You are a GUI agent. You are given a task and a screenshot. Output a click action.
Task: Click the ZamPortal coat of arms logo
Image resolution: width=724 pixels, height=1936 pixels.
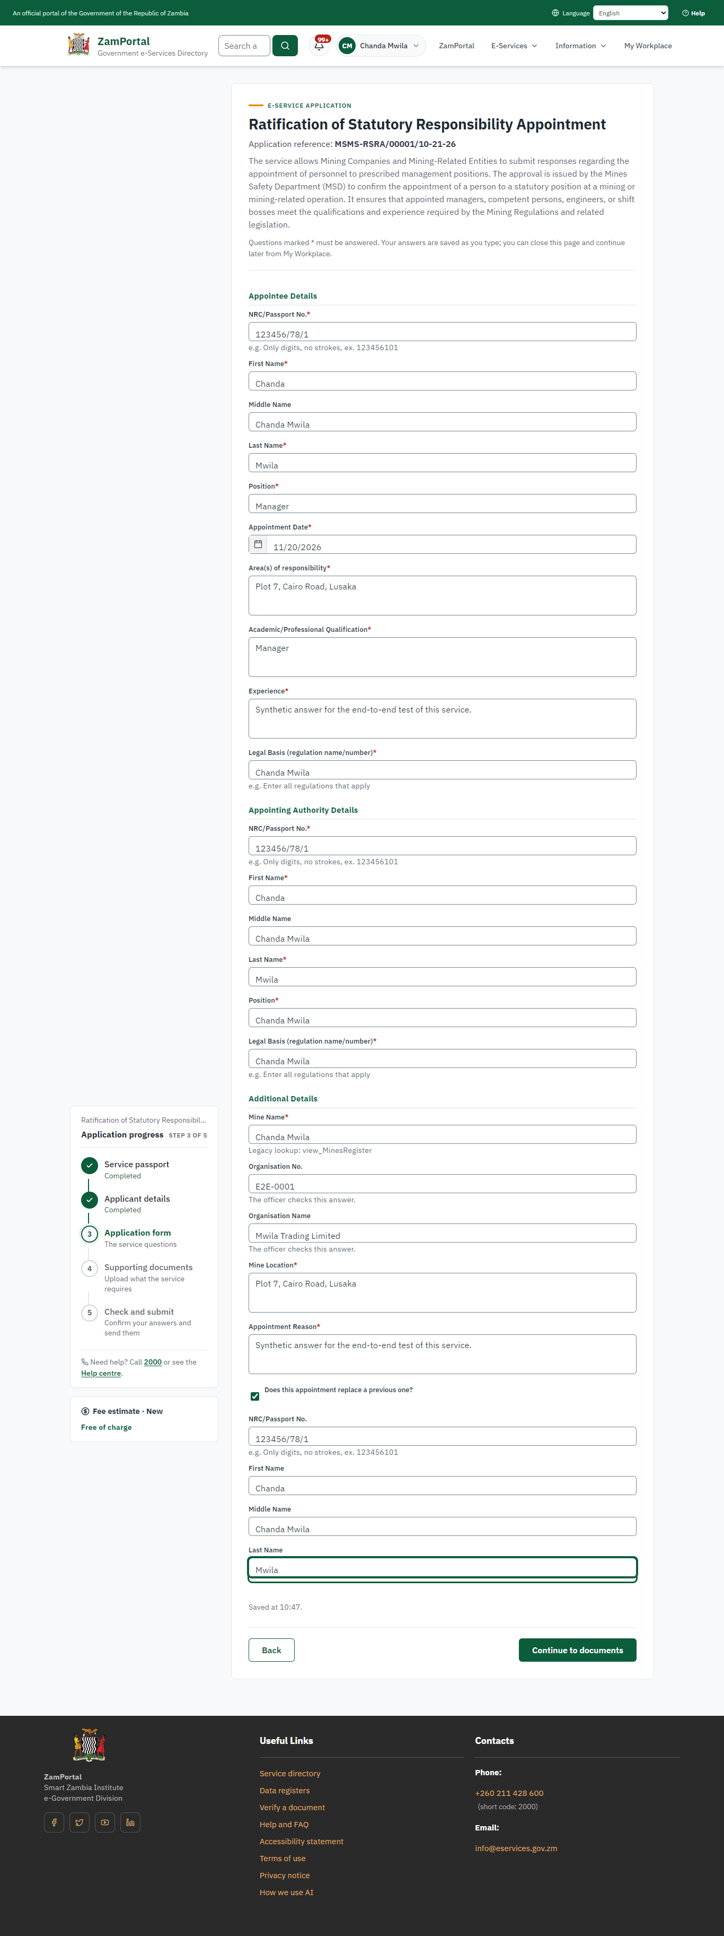pyautogui.click(x=79, y=45)
